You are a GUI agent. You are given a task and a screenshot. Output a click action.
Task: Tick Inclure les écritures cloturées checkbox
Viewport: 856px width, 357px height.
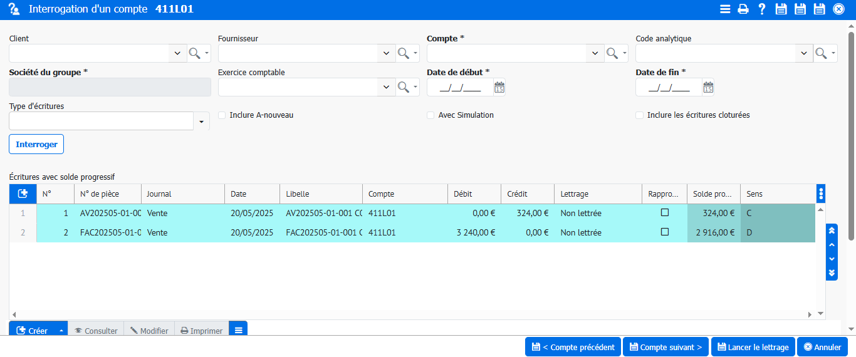pos(639,115)
